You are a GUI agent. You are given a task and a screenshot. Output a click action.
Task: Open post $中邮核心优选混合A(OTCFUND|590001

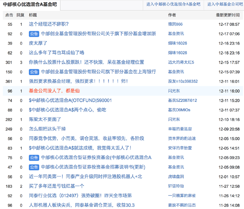70,100
